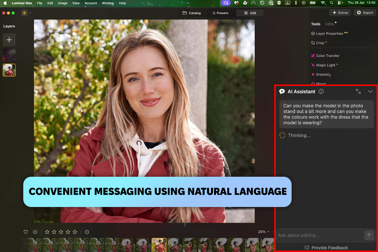Image resolution: width=378 pixels, height=252 pixels.
Task: Set rating to three stars
Action: click(61, 232)
